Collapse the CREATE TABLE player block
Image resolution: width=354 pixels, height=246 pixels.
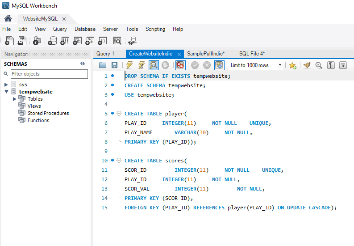tap(119, 114)
